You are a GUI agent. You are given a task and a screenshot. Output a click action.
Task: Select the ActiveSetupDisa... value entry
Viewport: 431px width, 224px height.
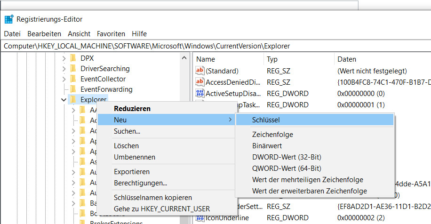click(233, 94)
